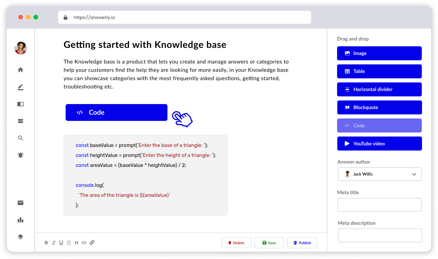Click inside the code snippet block
Viewport: 438px width, 259px height.
(146, 175)
